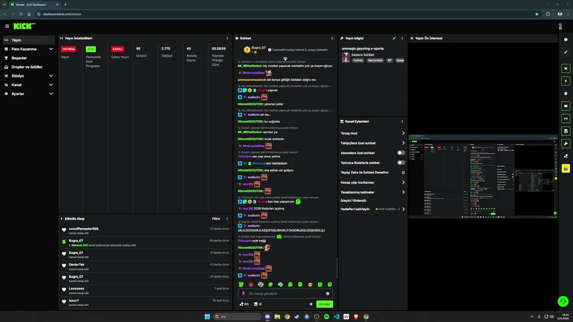Open the three-dot menu of Yayın bilgisi panel
Screen dimensions: 573x322
tap(402, 38)
